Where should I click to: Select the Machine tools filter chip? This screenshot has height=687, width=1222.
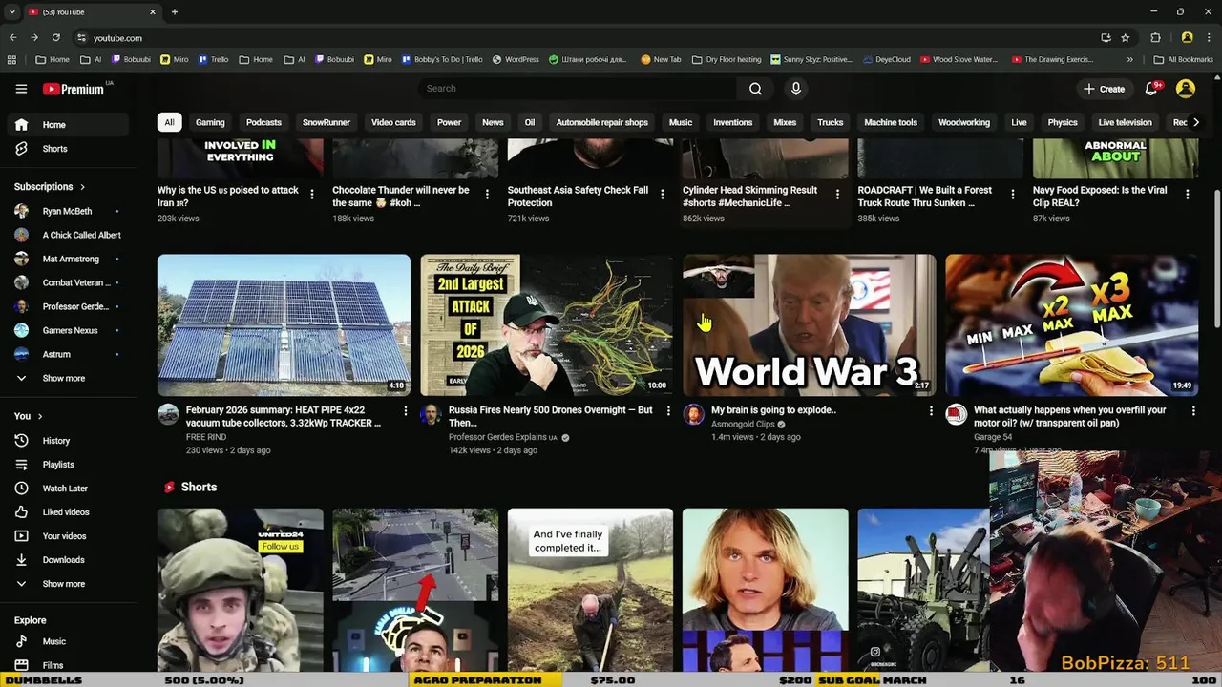click(891, 122)
